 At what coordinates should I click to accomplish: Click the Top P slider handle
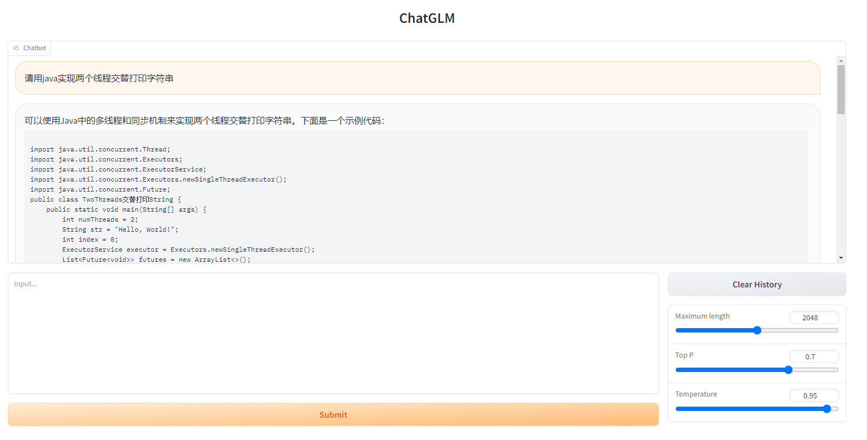788,370
